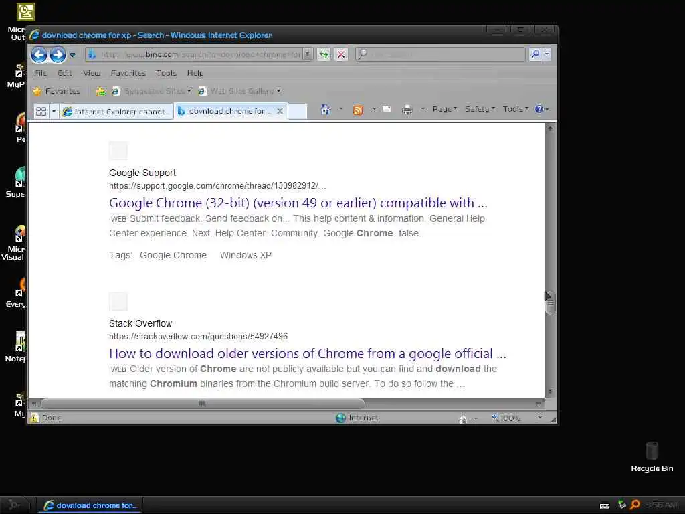Open the search provider dropdown arrow

[547, 54]
